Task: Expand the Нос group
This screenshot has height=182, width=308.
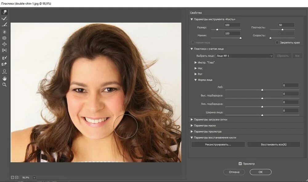Action: 196,68
